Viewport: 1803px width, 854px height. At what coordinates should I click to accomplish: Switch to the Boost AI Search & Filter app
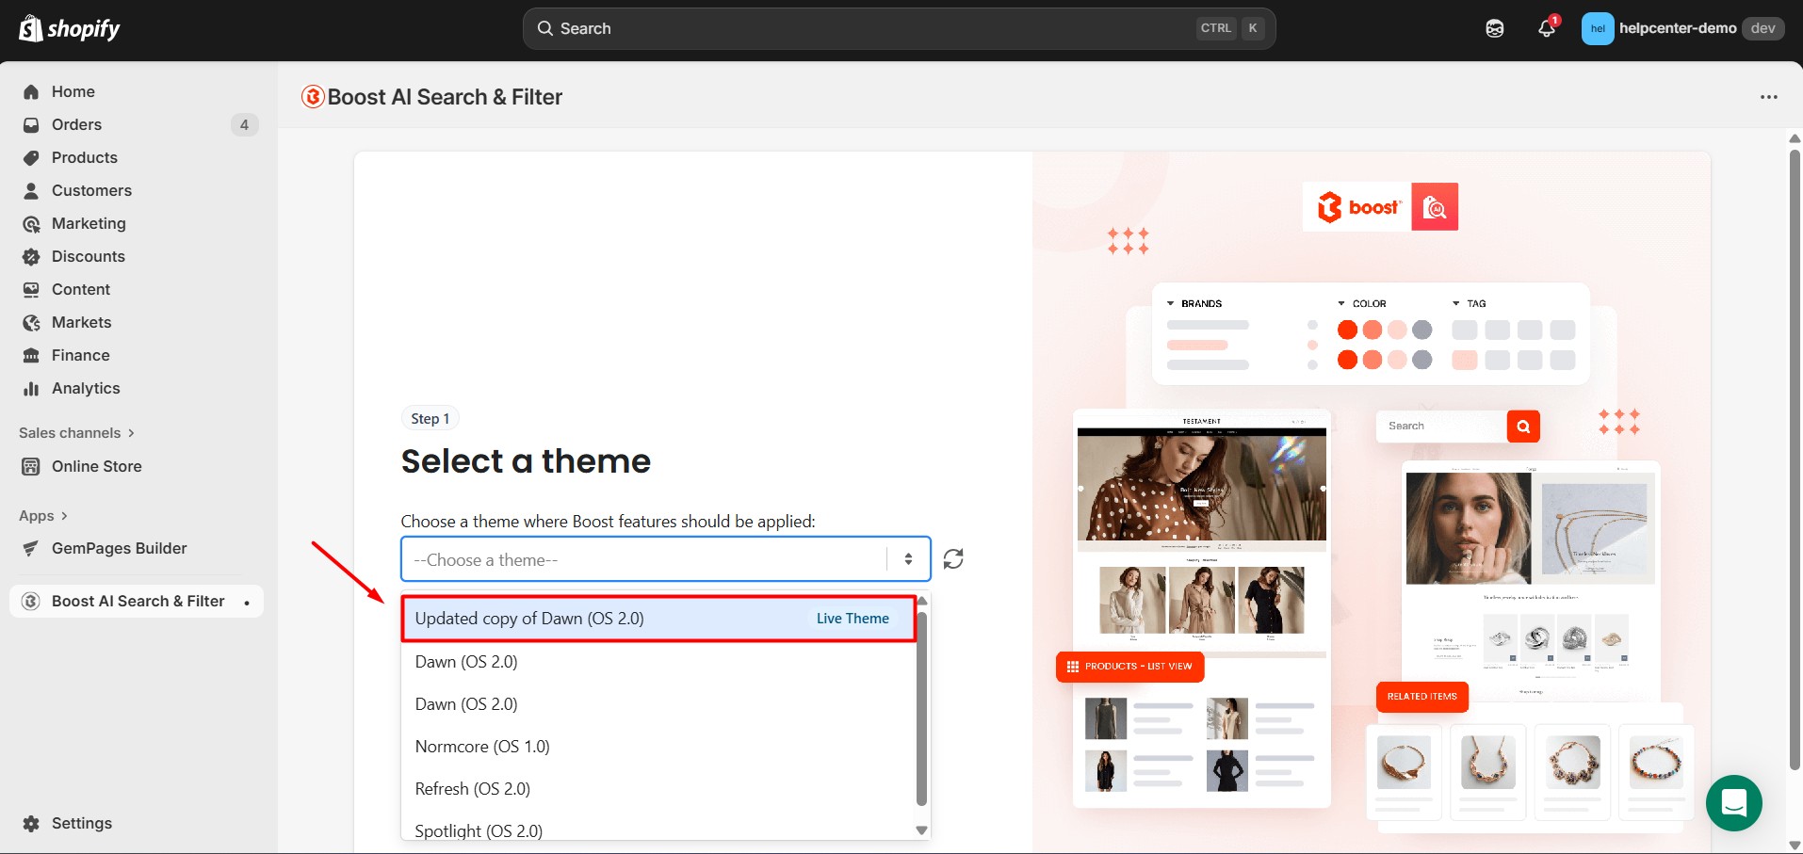point(138,601)
